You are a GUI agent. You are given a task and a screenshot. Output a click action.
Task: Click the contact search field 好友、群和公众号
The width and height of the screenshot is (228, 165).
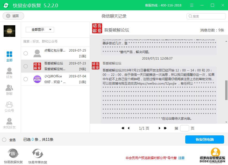[55, 42]
